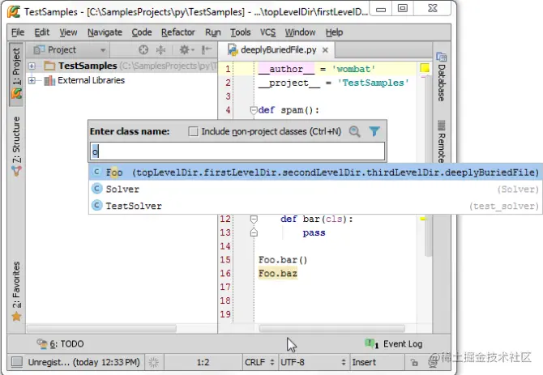Change the UTF-8 file encoding
The height and width of the screenshot is (375, 543).
pyautogui.click(x=313, y=362)
